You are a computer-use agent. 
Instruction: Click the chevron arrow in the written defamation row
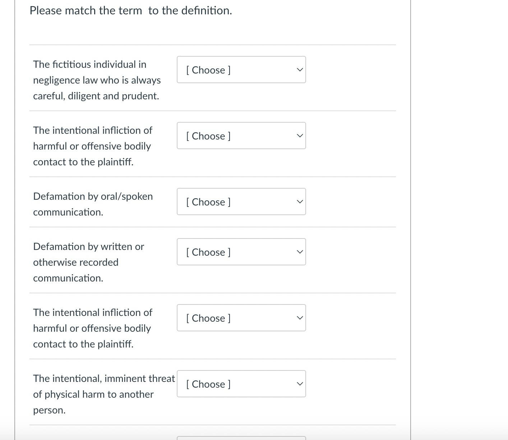(x=300, y=252)
